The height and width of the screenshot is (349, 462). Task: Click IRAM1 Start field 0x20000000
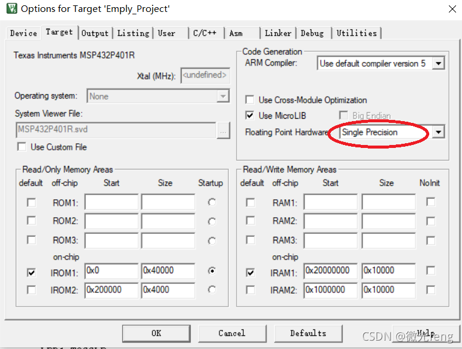click(331, 271)
